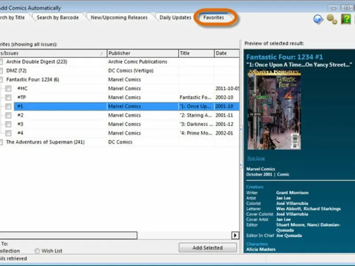355x266 pixels.
Task: Click the horizontal scrollbar right arrow
Action: click(x=235, y=235)
